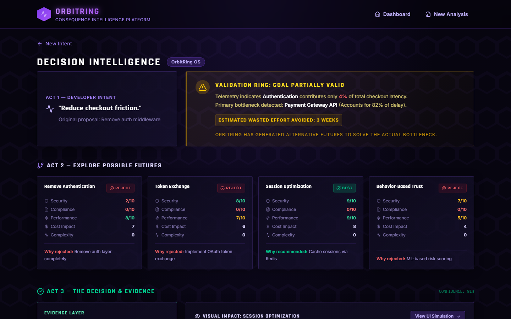The width and height of the screenshot is (511, 319).
Task: Click the OrbitRing OS badge
Action: (x=186, y=62)
